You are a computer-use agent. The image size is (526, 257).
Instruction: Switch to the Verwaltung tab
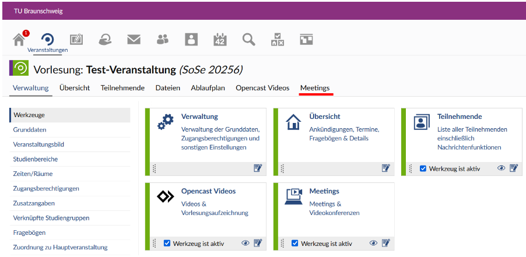coord(30,88)
